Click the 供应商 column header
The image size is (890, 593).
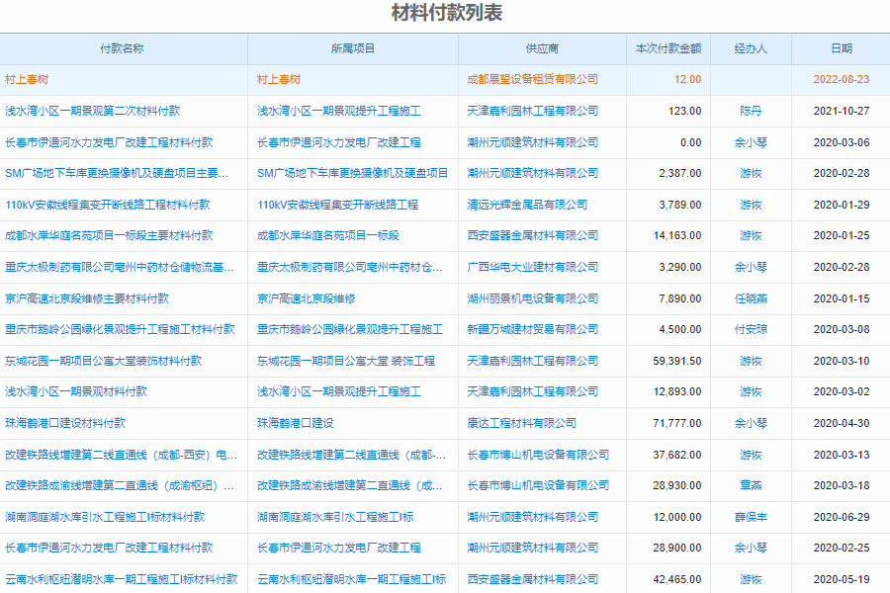[542, 48]
